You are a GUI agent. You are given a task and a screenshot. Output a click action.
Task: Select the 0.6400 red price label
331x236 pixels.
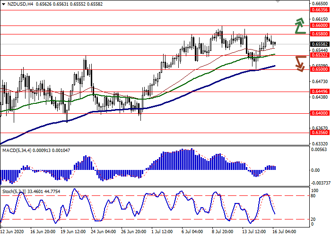pyautogui.click(x=320, y=114)
